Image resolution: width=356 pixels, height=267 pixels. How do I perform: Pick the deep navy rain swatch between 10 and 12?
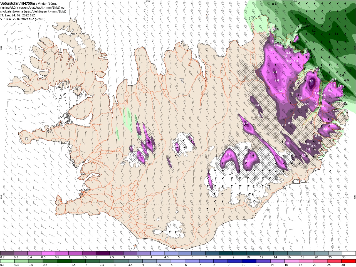(249, 261)
